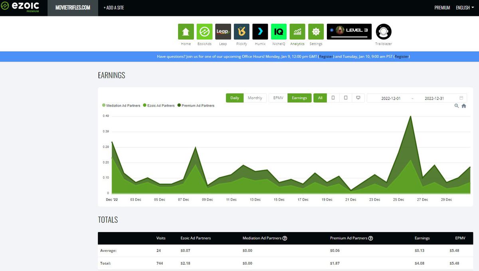This screenshot has height=271, width=479.
Task: Click the Visits column header
Action: click(161, 238)
